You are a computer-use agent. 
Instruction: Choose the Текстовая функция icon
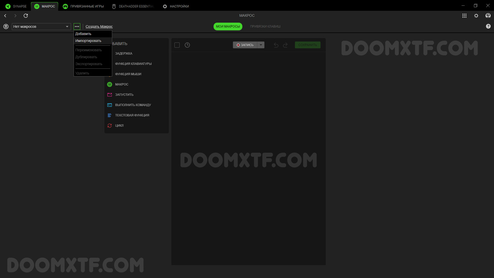[110, 115]
